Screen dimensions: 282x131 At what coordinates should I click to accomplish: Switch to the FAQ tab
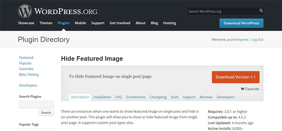click(x=119, y=97)
